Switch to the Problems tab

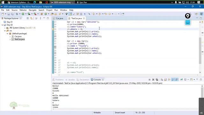tap(60, 80)
